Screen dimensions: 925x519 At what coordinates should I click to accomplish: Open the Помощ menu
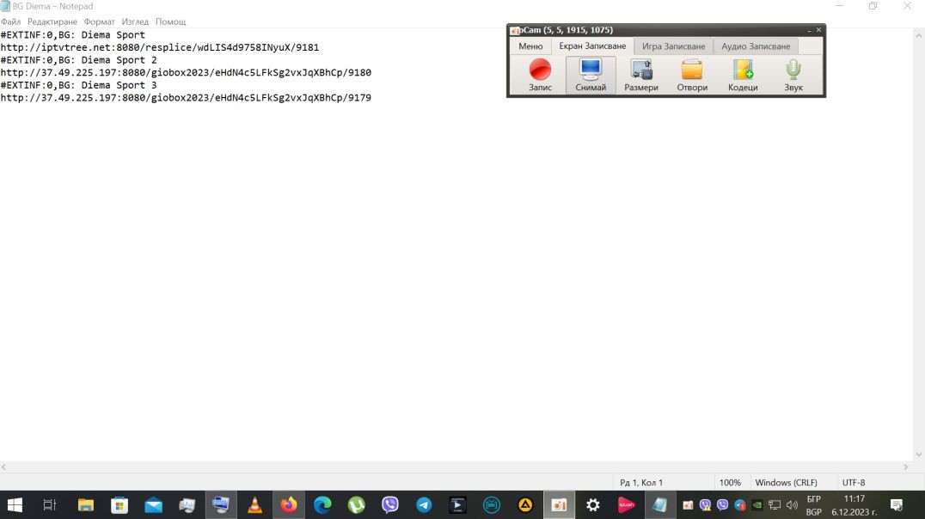point(170,21)
